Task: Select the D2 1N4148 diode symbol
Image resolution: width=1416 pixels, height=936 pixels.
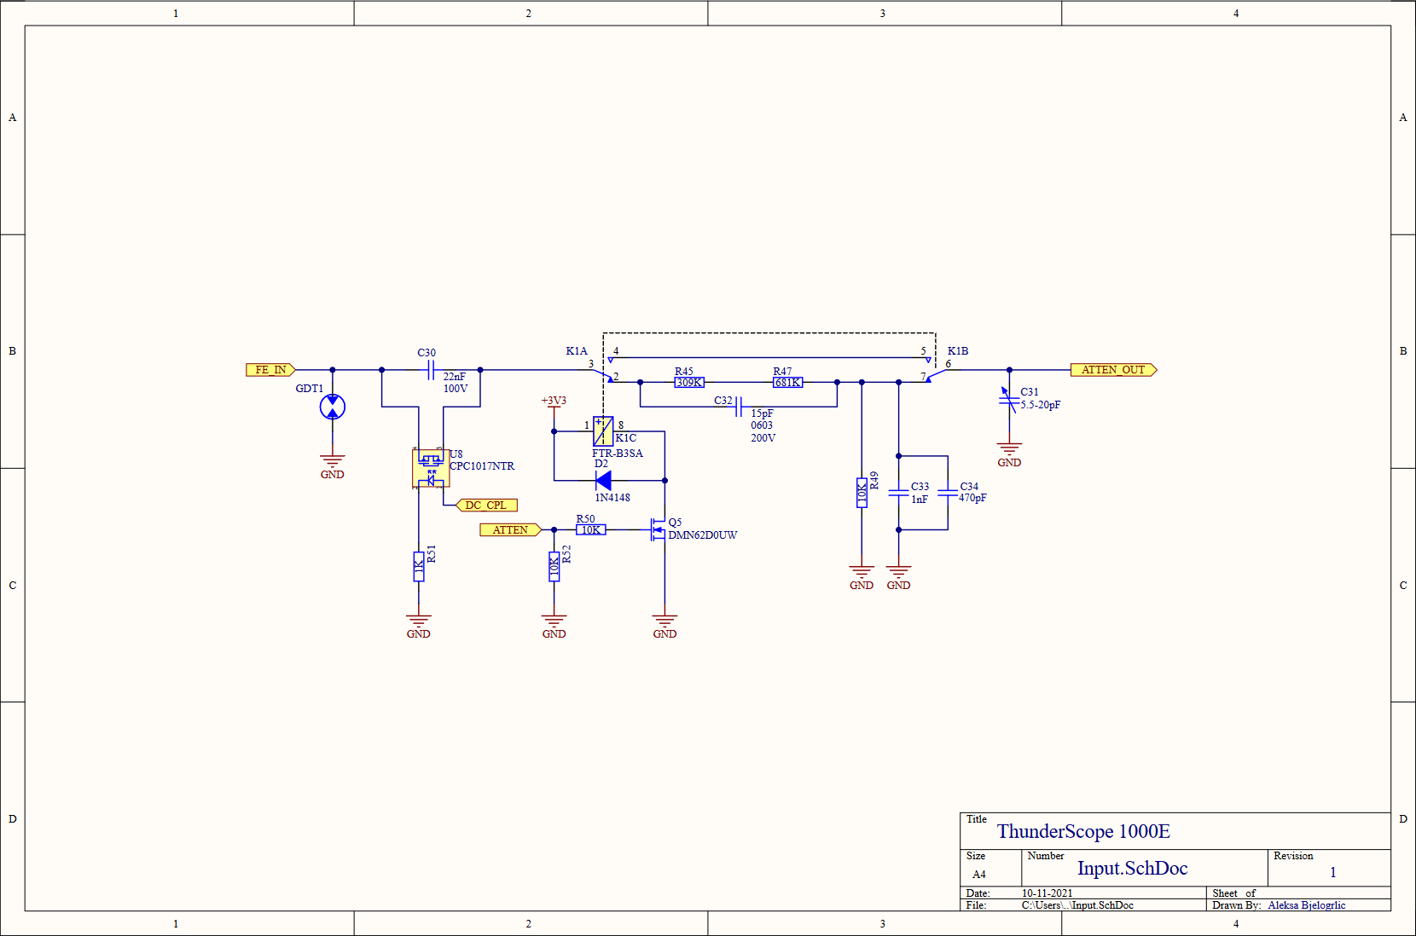Action: (603, 481)
